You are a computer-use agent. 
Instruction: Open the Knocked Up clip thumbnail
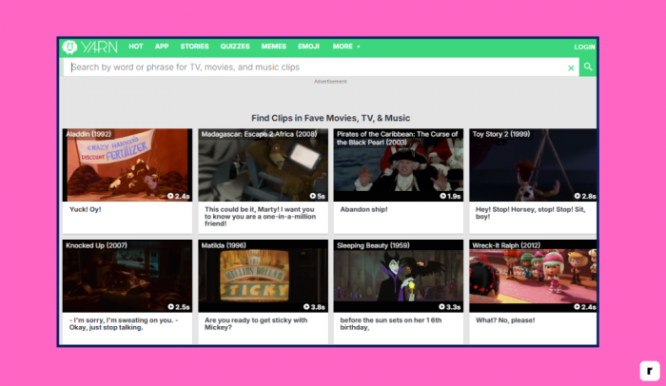(127, 277)
